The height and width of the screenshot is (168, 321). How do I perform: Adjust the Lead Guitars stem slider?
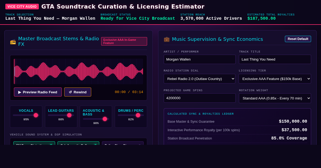pos(61,115)
